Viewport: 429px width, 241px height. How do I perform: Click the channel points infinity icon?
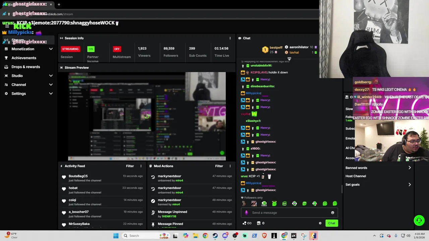tap(249, 223)
